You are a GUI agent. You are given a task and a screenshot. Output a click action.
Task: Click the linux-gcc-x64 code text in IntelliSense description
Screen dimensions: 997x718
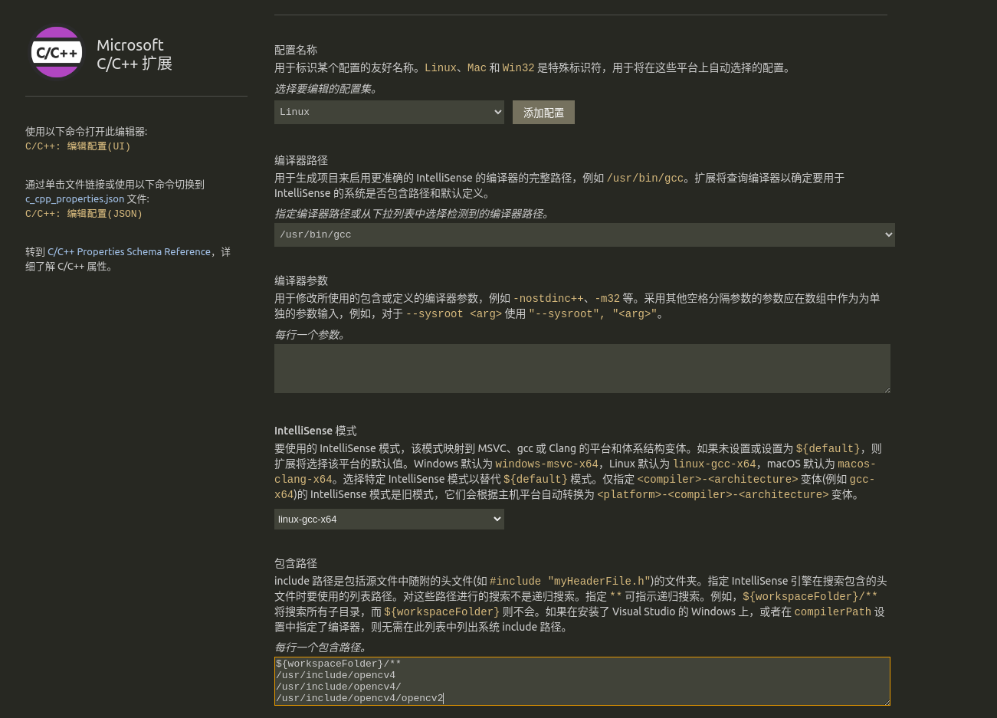[714, 464]
